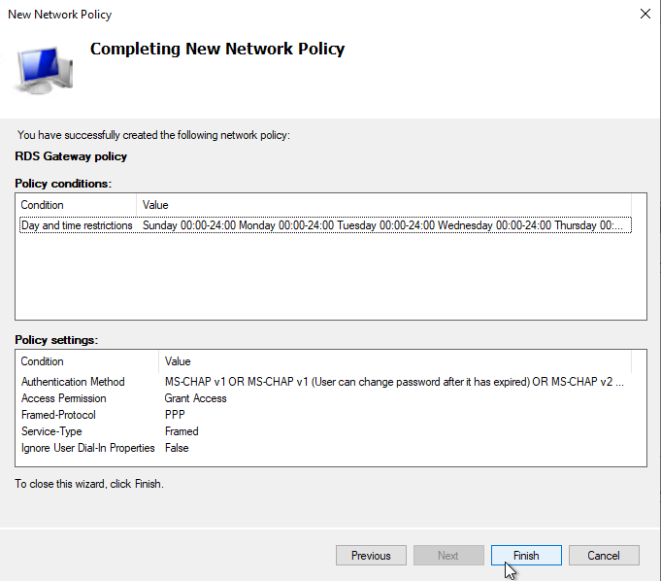Click the greyed-out Next button

pyautogui.click(x=447, y=556)
